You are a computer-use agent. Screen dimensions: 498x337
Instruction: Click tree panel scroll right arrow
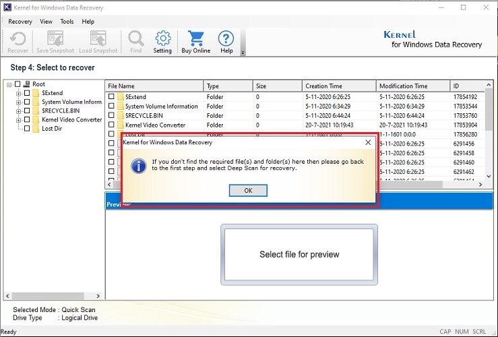coord(98,296)
